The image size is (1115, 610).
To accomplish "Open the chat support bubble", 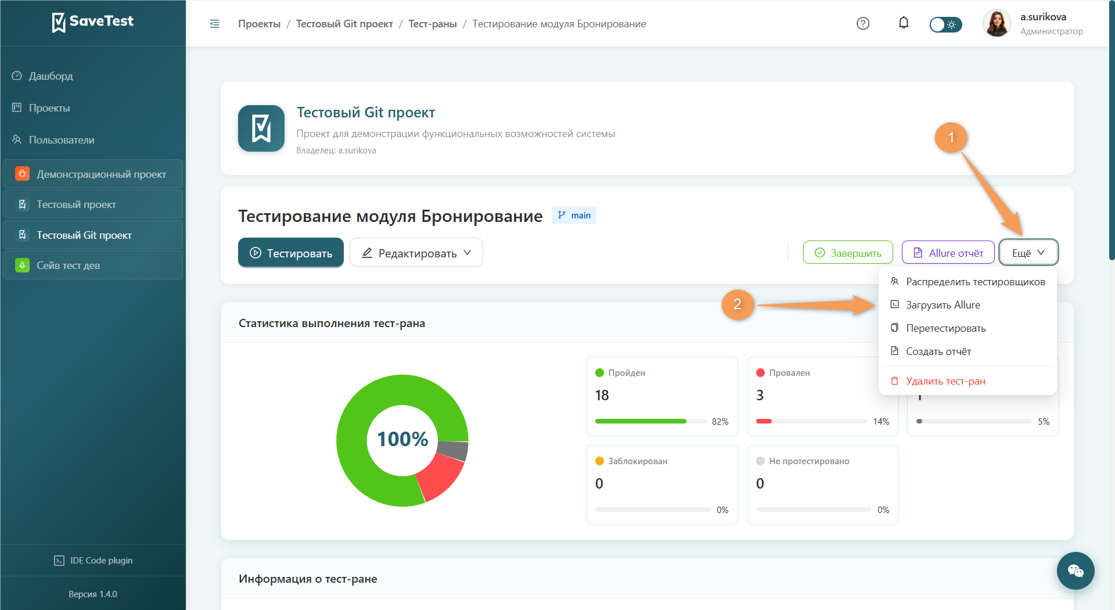I will [x=1076, y=570].
